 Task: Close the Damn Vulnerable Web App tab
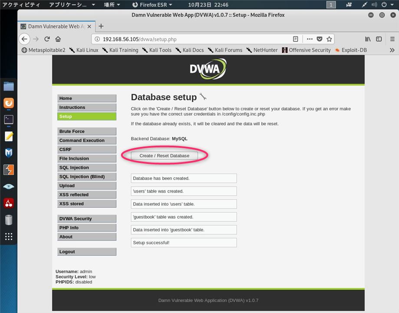(x=89, y=27)
